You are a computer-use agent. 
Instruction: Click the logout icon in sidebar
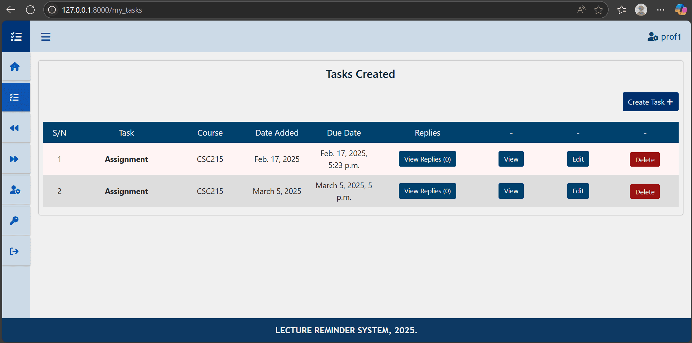click(15, 251)
